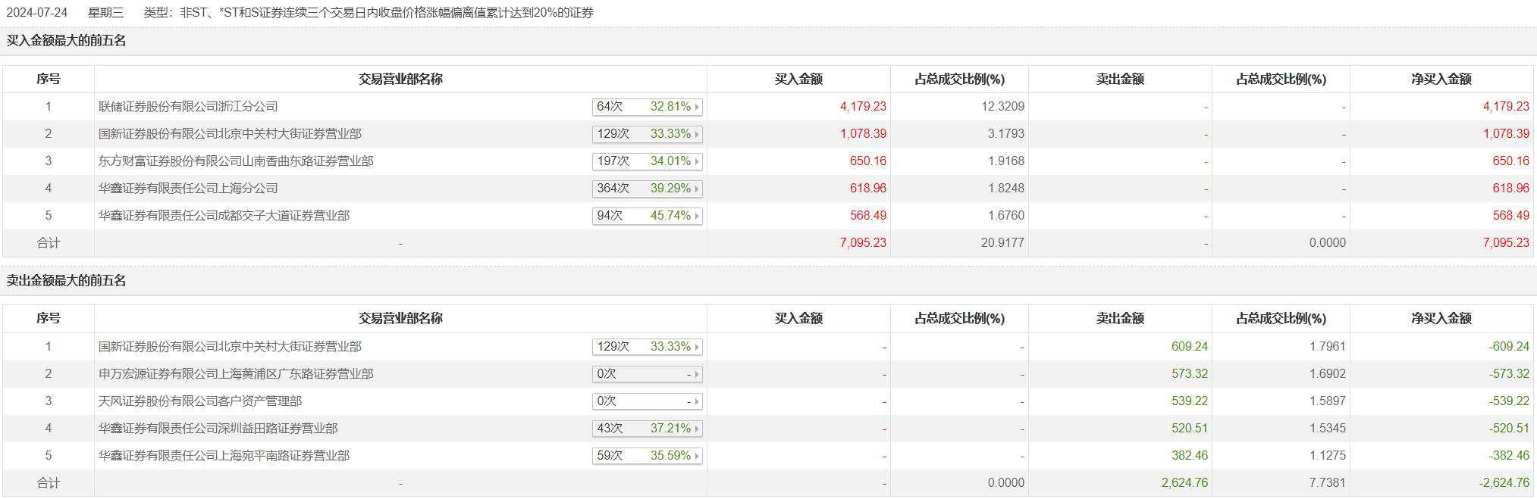Image resolution: width=1537 pixels, height=499 pixels.
Task: Expand the 43次 37.21% stats box
Action: [x=647, y=429]
